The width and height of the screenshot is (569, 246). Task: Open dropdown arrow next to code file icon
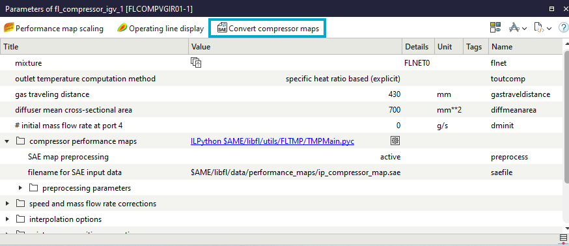point(549,28)
